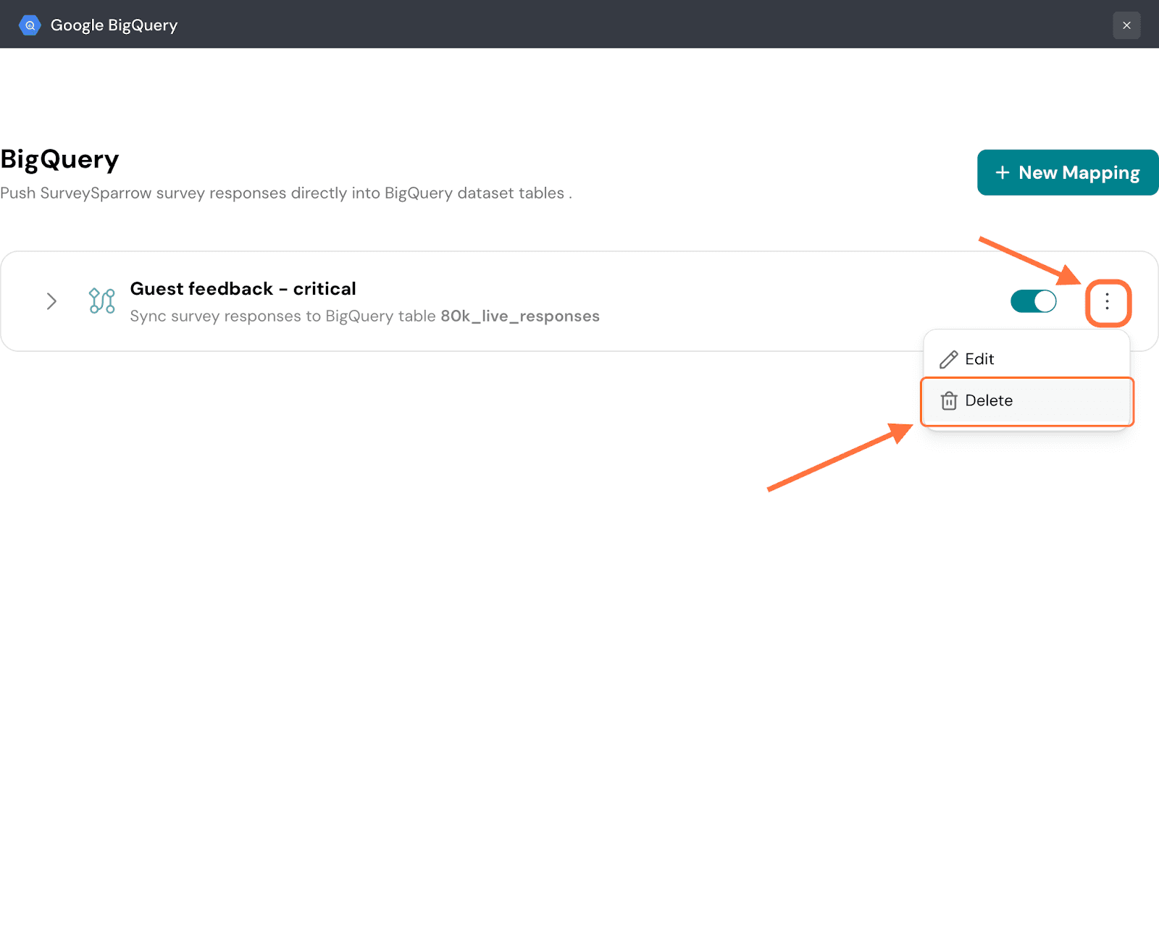Click the 80k_live_responses table name

pyautogui.click(x=519, y=316)
